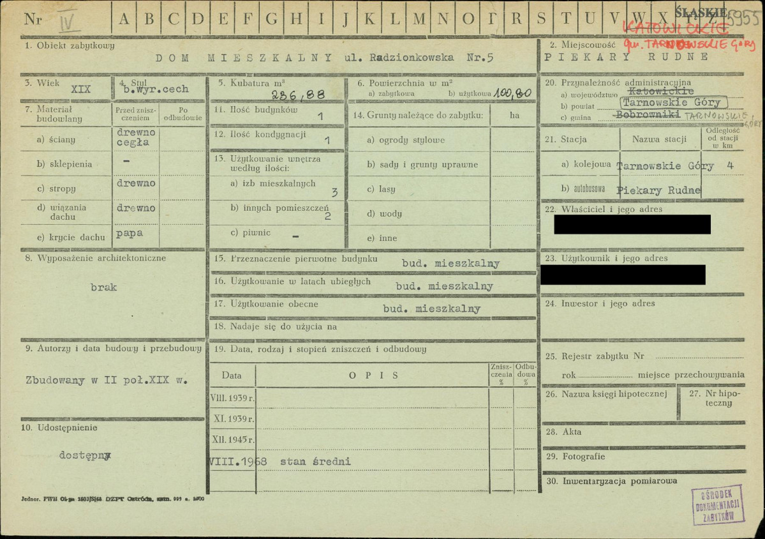Click the "Nazwa stacji" column header
This screenshot has width=765, height=539.
click(x=659, y=139)
